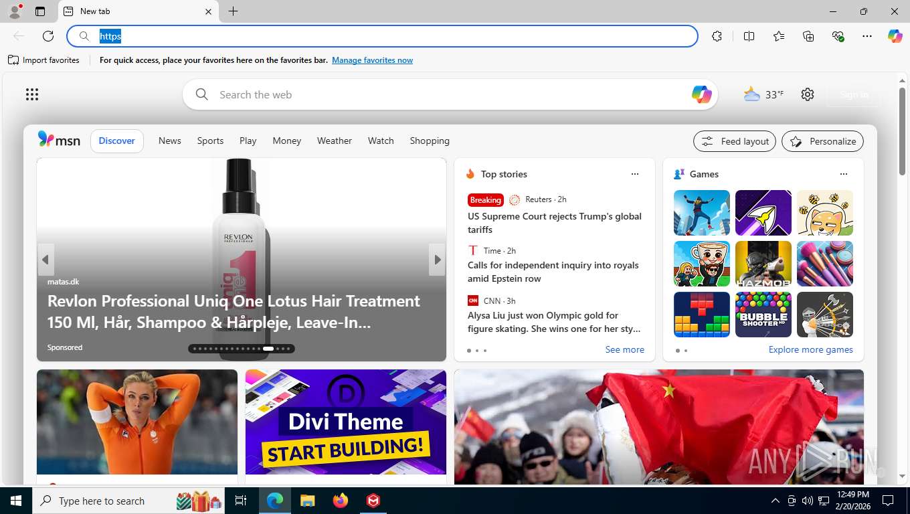The width and height of the screenshot is (910, 514).
Task: Open Windows Start menu
Action: click(16, 501)
